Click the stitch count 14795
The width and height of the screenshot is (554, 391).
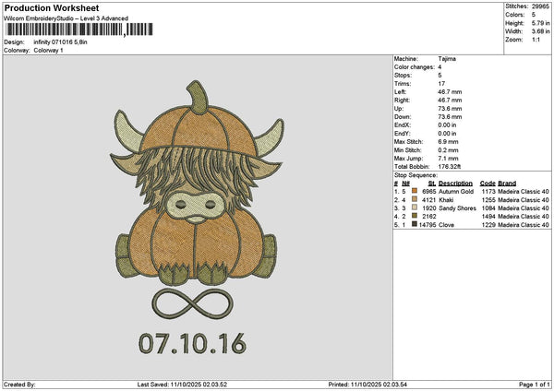[428, 225]
